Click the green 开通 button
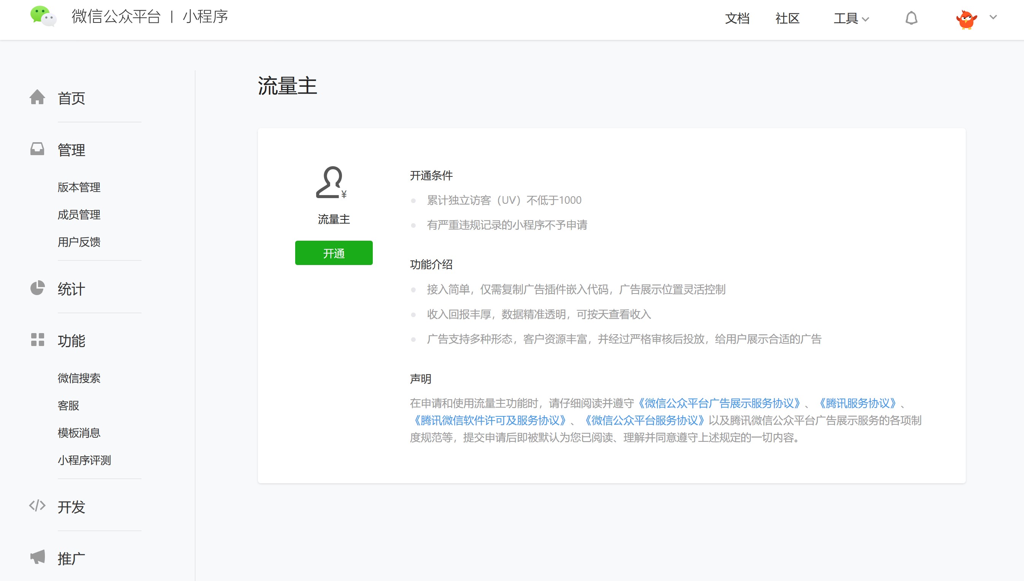This screenshot has height=581, width=1024. click(334, 253)
